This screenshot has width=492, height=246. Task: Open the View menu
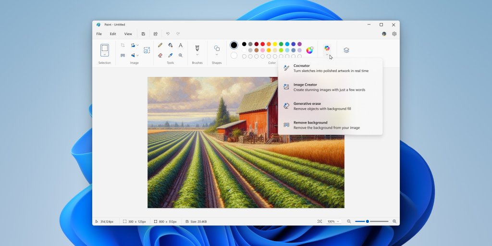[x=128, y=34]
